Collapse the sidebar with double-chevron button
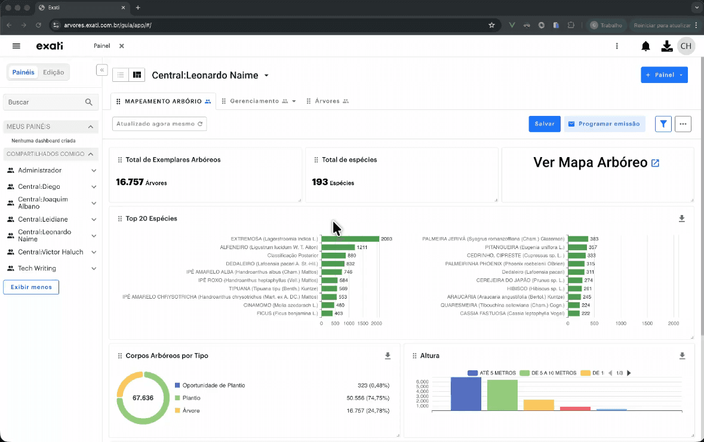The height and width of the screenshot is (442, 704). [x=102, y=70]
